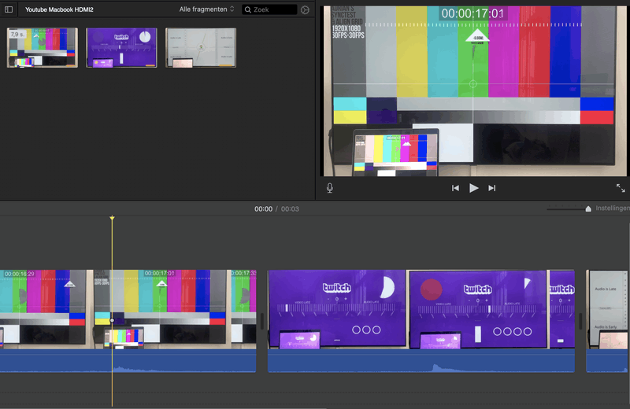Click the 00:00 / 00:03 timeline duration readout

[x=276, y=208]
